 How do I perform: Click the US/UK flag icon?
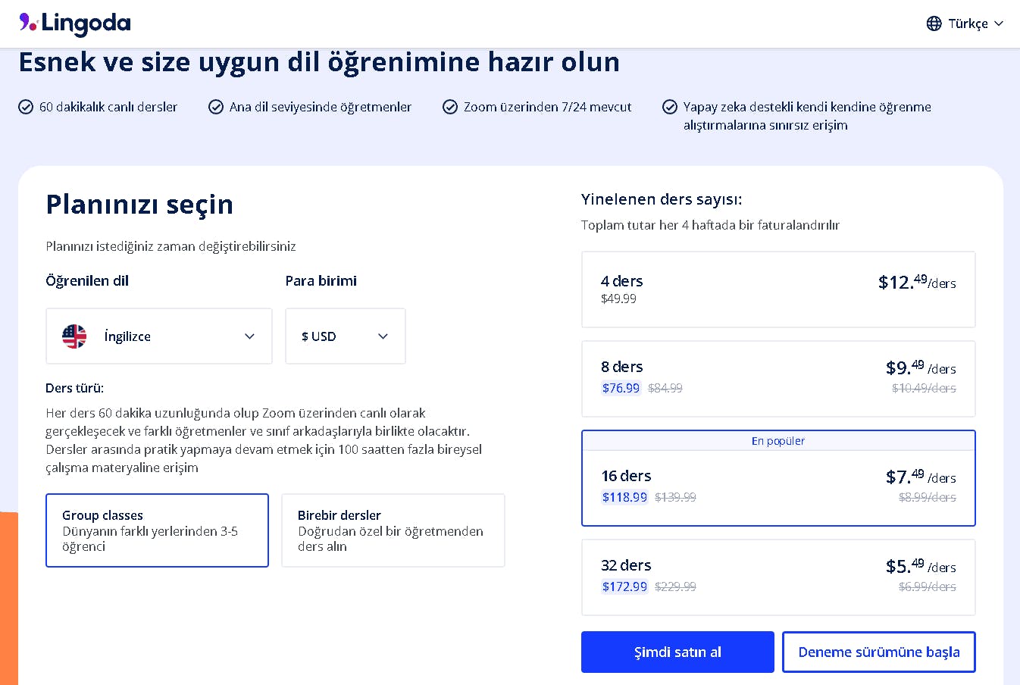click(x=74, y=336)
